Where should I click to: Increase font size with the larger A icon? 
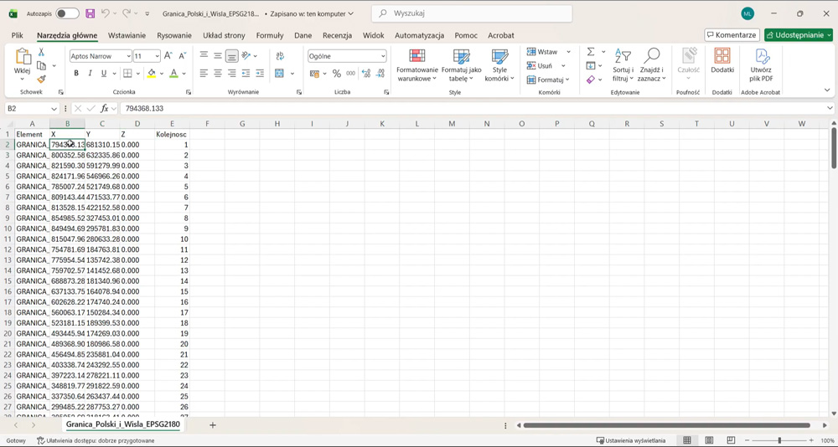pos(168,56)
